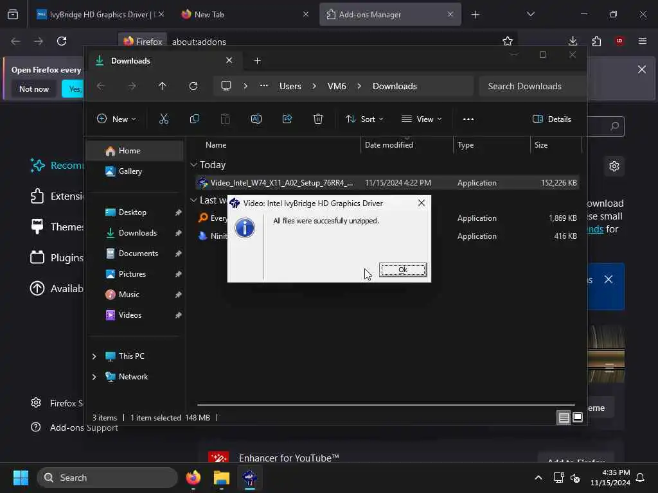Click the Share icon in Explorer toolbar

[x=287, y=119]
